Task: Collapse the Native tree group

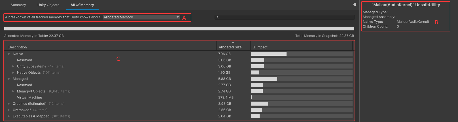Action: point(9,54)
